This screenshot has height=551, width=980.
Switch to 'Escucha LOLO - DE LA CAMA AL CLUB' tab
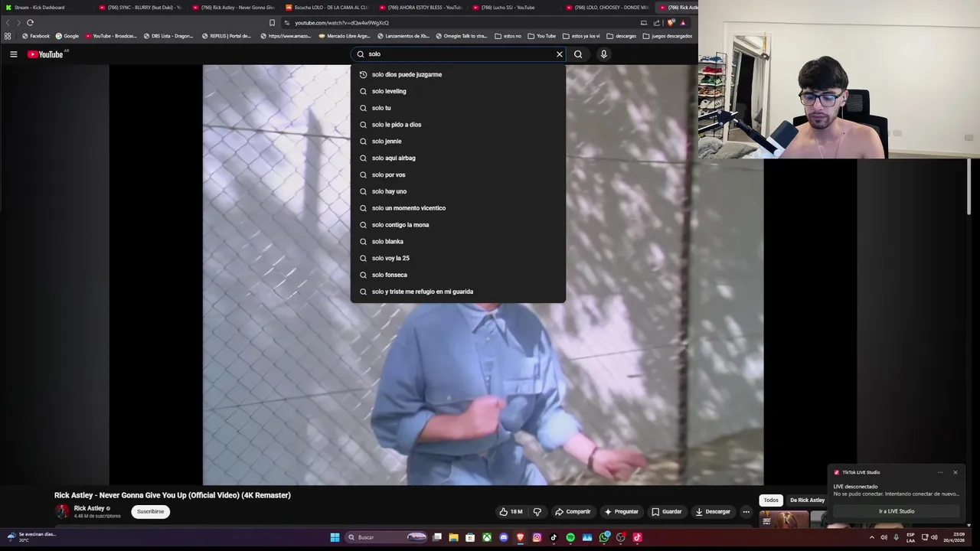[328, 8]
